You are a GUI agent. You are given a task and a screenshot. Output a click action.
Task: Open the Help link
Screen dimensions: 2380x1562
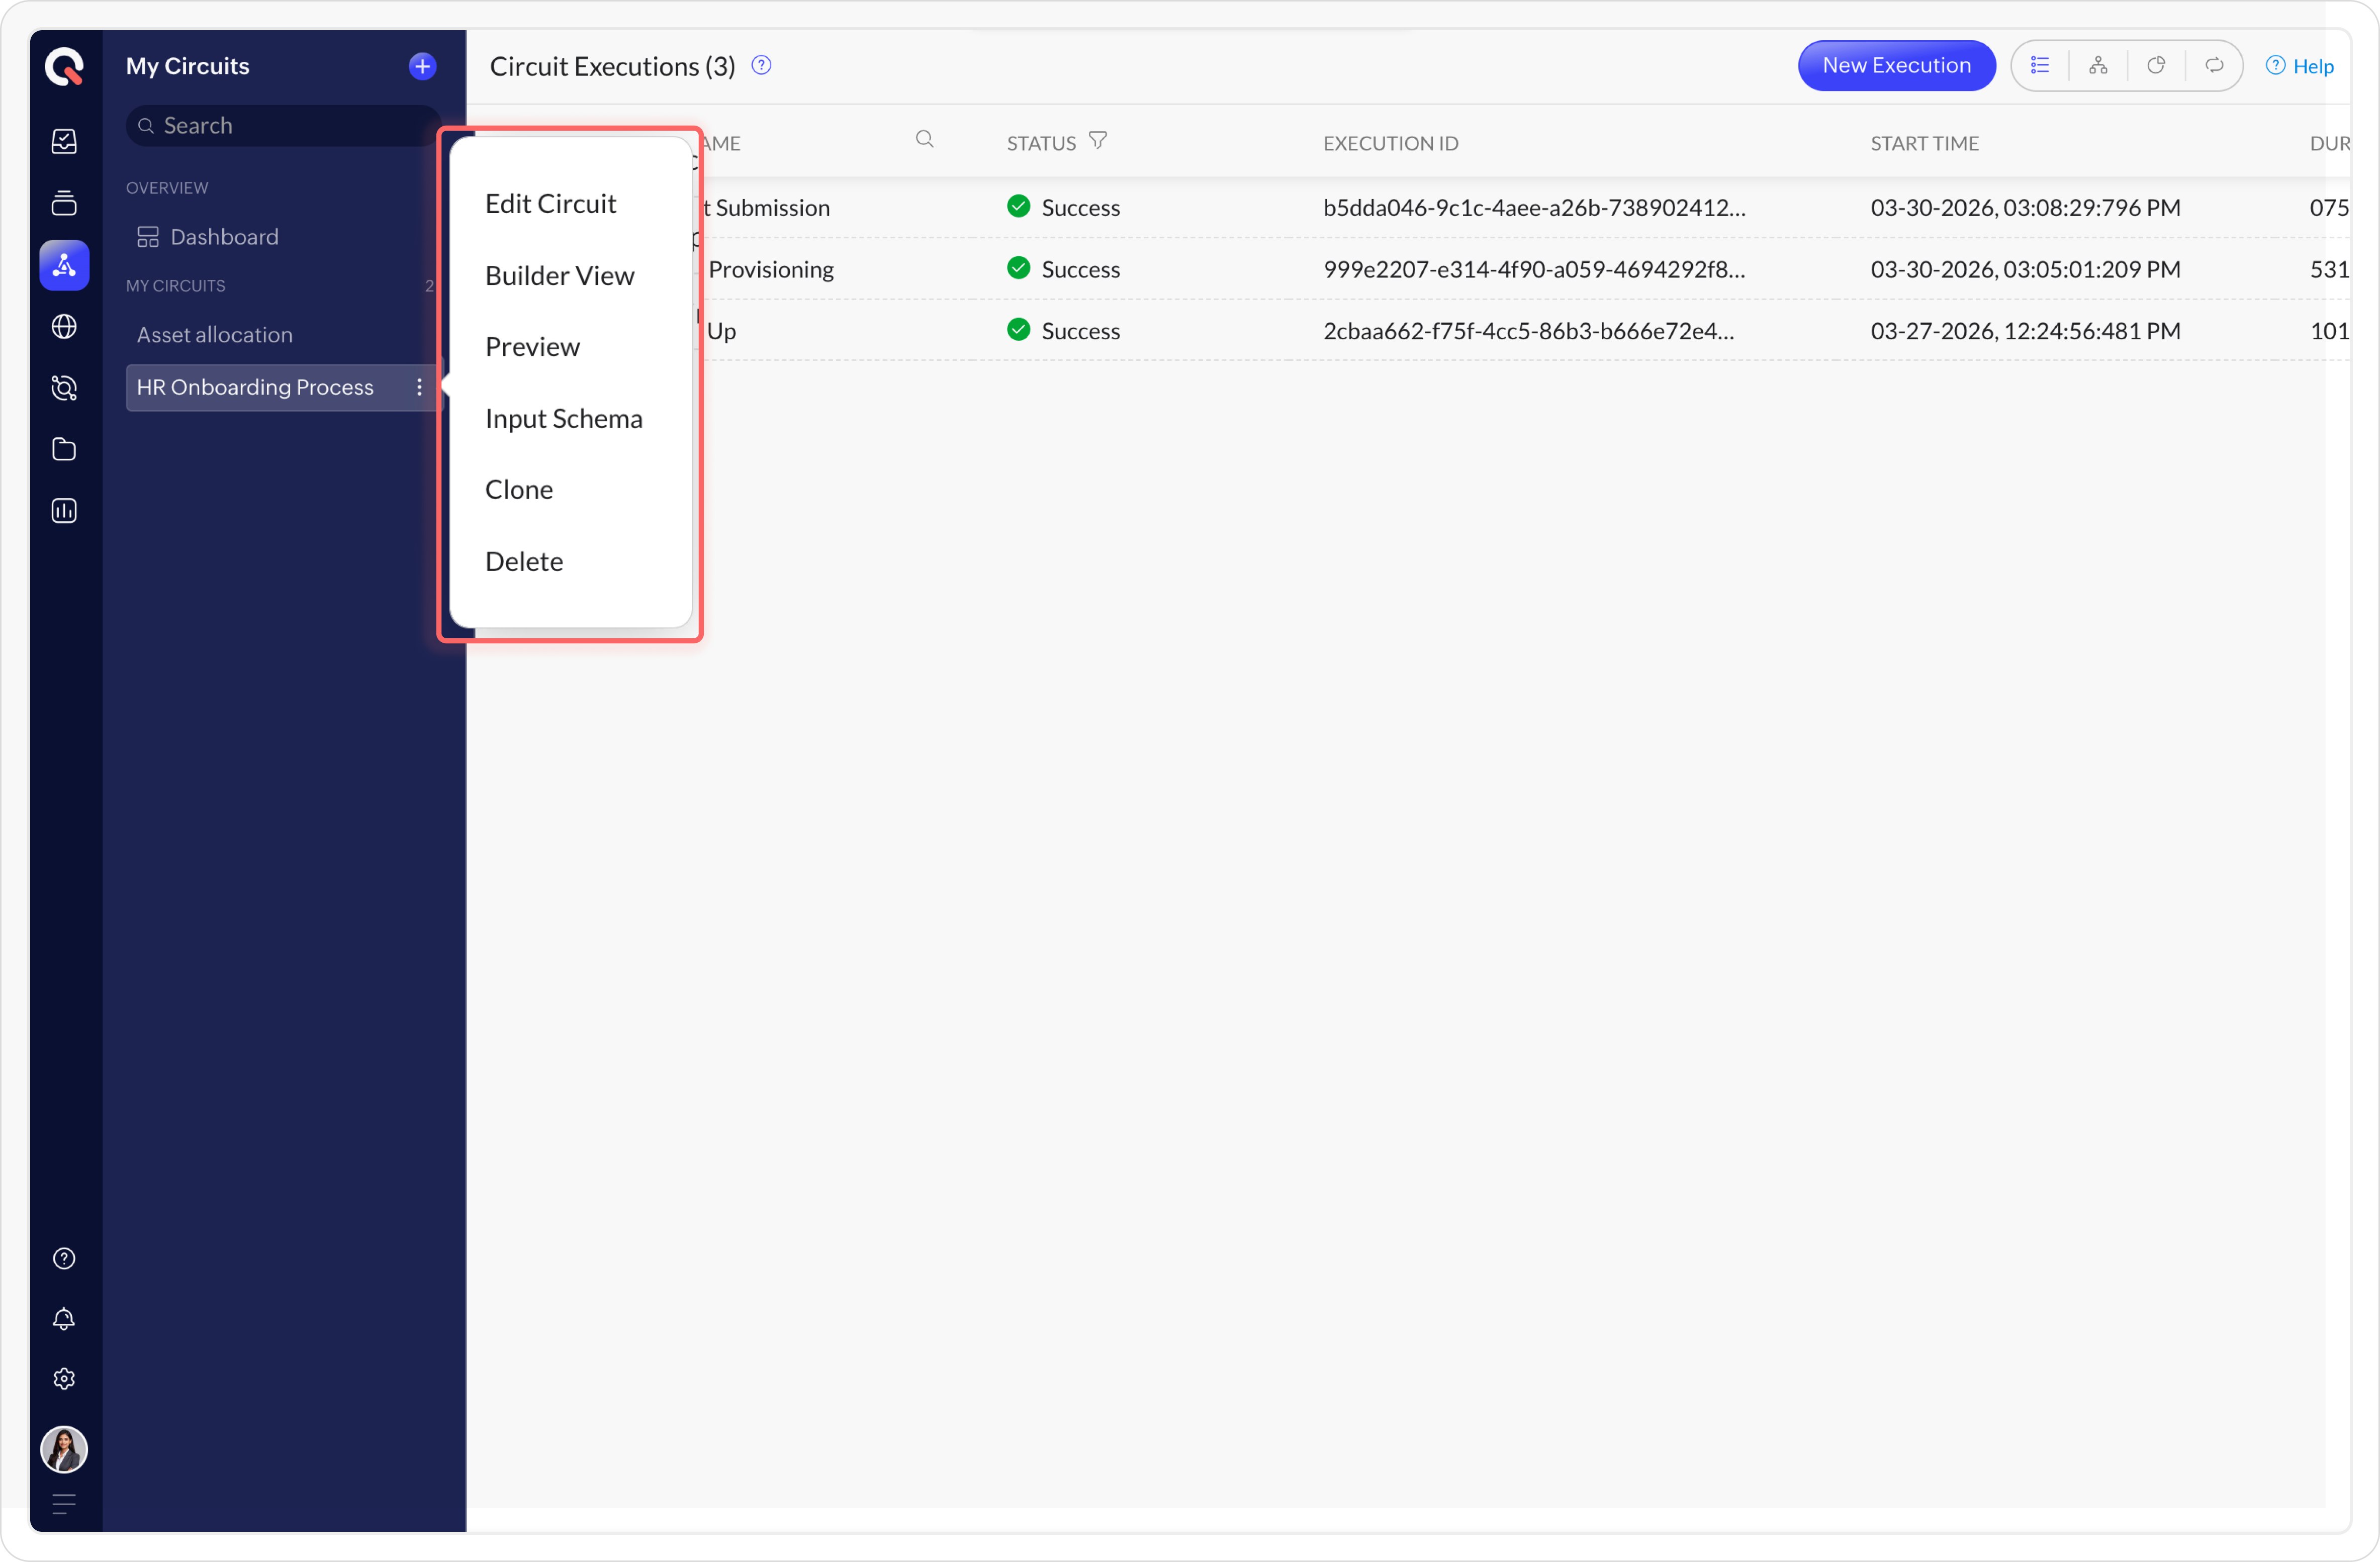click(x=2299, y=66)
